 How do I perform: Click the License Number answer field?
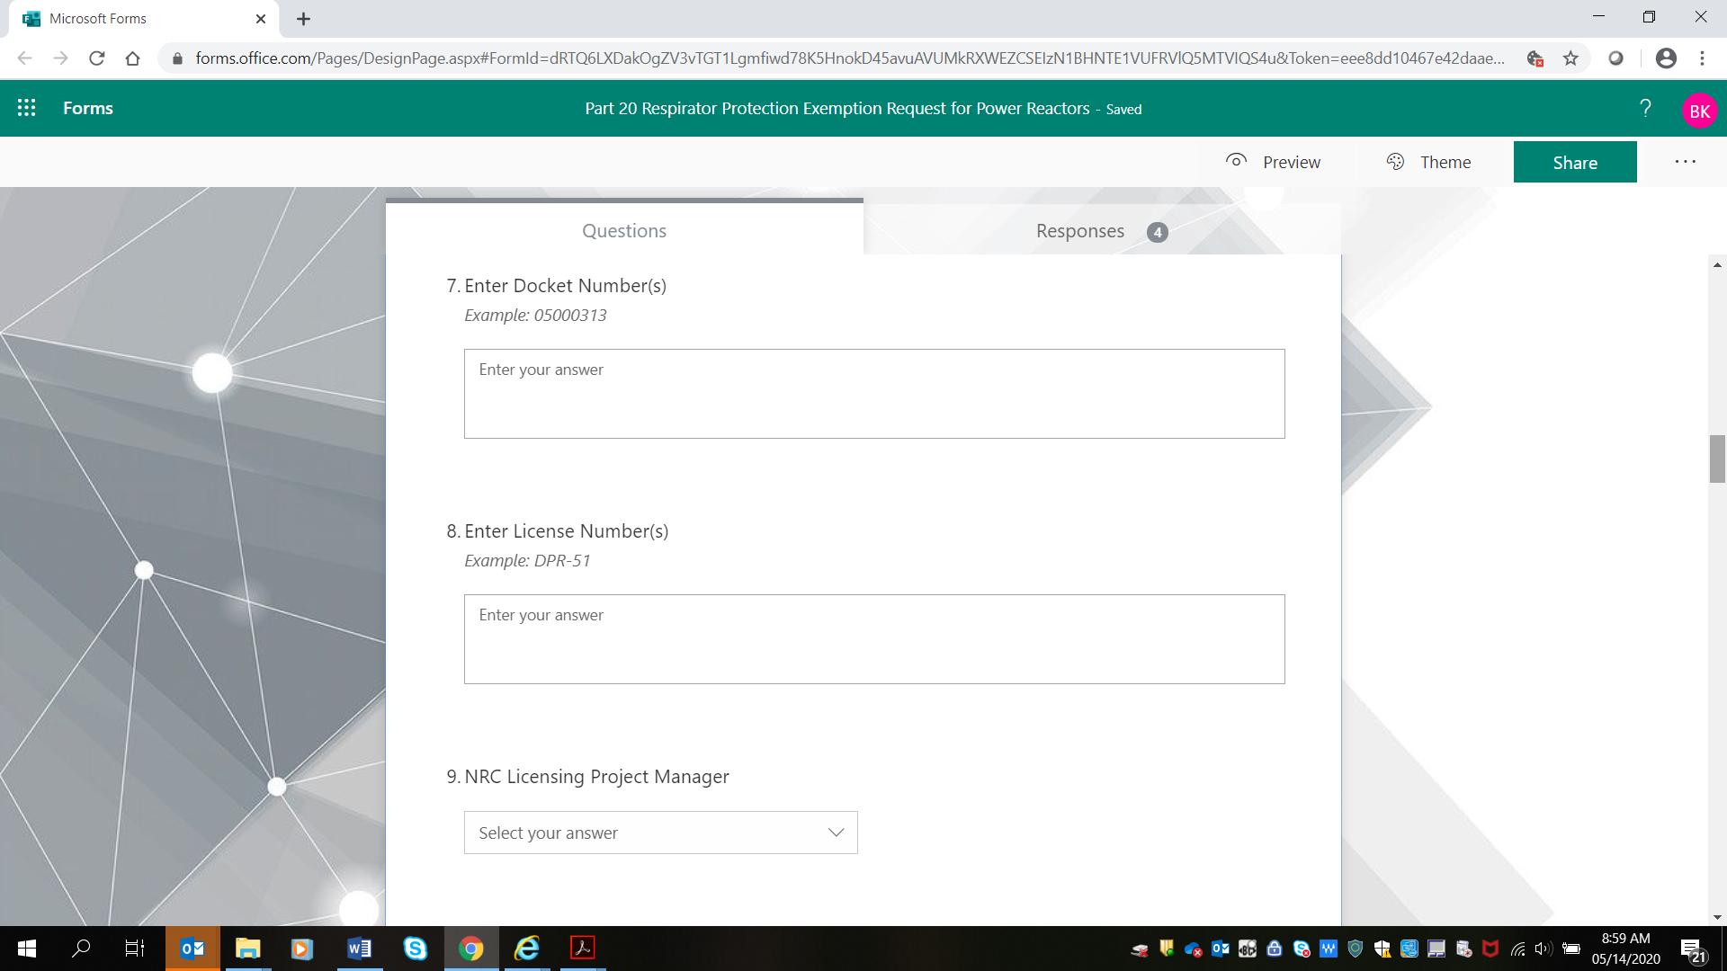[873, 639]
